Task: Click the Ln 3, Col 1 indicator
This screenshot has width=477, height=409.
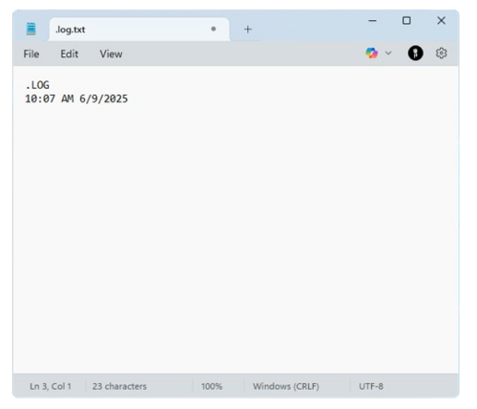Action: click(51, 386)
